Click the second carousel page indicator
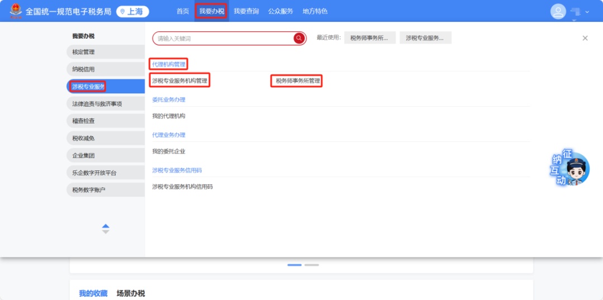Screen dimensions: 603x300 [x=312, y=265]
